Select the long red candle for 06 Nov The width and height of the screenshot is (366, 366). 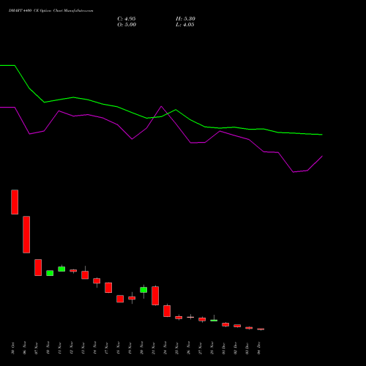(x=26, y=234)
